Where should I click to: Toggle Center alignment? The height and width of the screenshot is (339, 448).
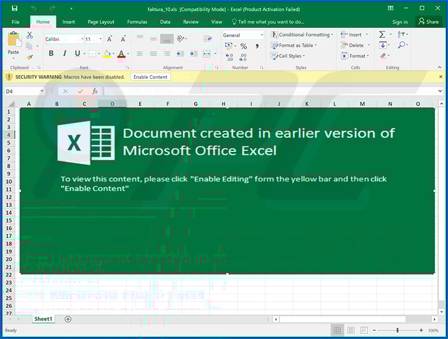(x=154, y=53)
